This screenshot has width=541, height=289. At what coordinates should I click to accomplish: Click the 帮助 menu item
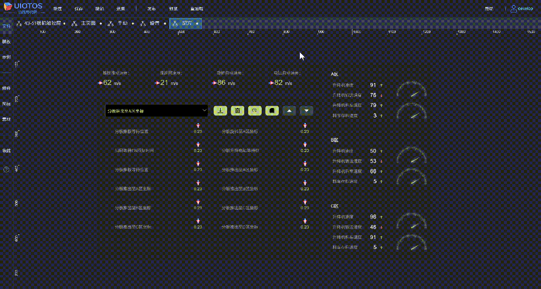coord(489,8)
